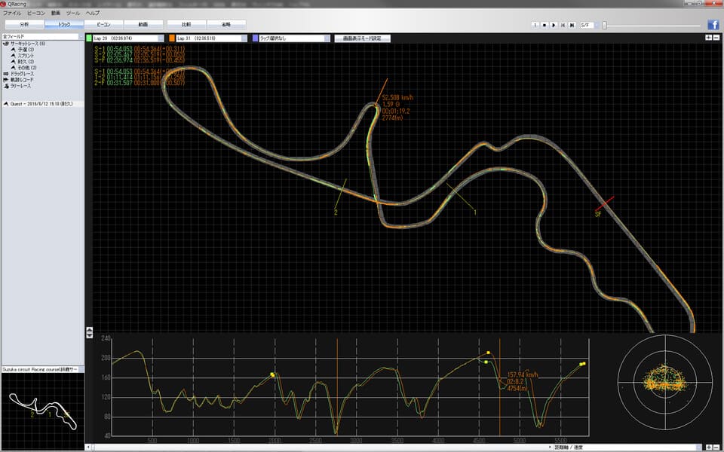Select the その他 (2) tree item
724x452 pixels.
(27, 67)
